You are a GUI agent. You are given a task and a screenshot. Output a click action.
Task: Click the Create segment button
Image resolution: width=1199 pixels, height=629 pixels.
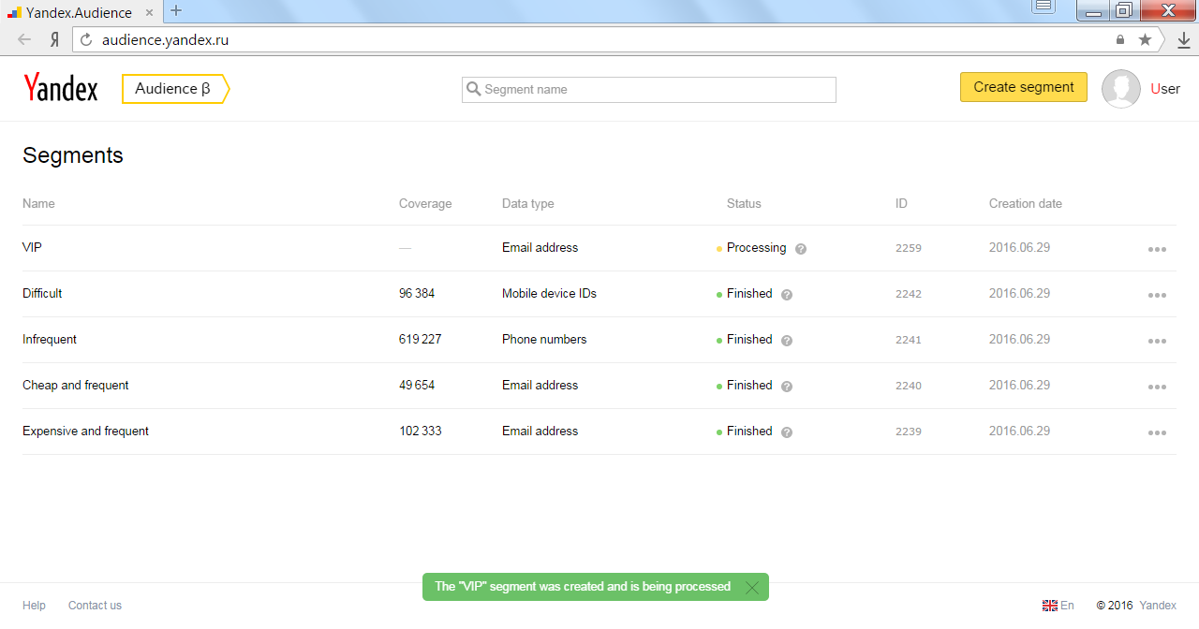point(1024,87)
